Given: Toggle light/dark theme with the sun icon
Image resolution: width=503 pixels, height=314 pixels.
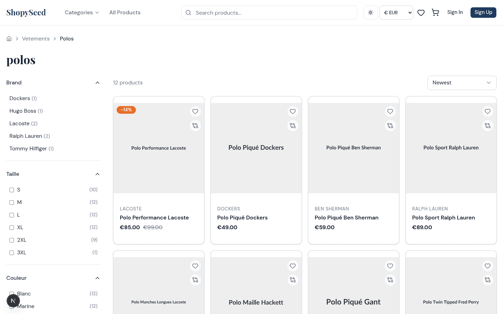Looking at the screenshot, I should [x=370, y=12].
